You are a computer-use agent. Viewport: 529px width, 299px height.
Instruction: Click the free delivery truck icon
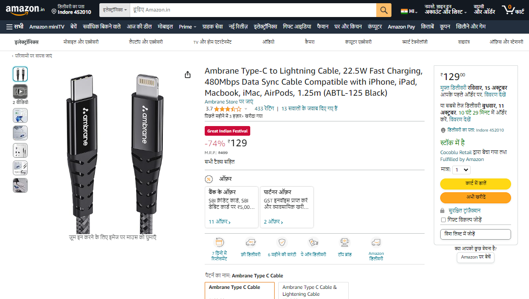tap(251, 242)
